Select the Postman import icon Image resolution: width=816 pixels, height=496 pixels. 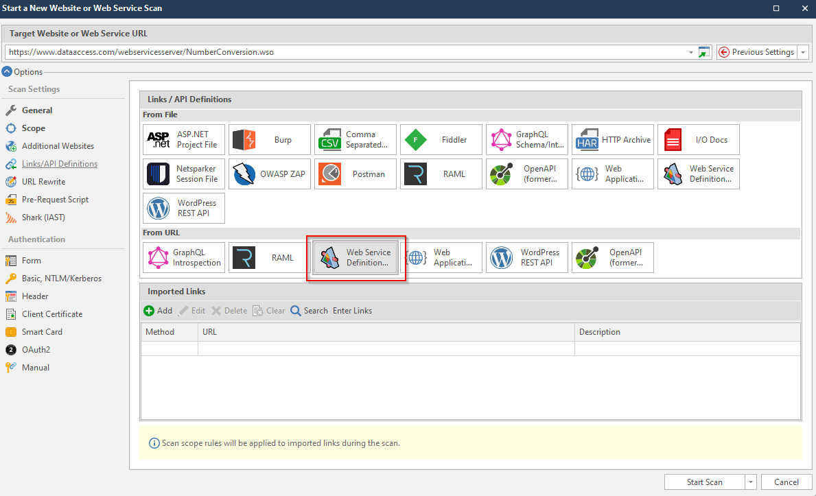(355, 174)
